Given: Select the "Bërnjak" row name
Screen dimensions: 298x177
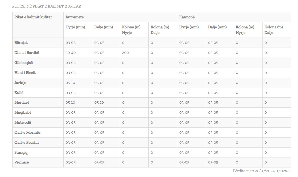Looking at the screenshot, I should point(21,43).
